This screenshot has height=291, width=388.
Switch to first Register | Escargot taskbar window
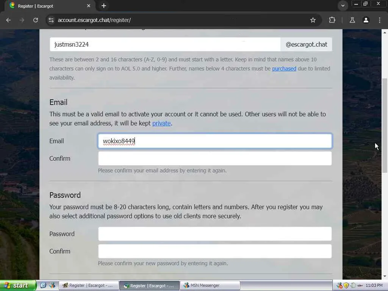tap(89, 286)
